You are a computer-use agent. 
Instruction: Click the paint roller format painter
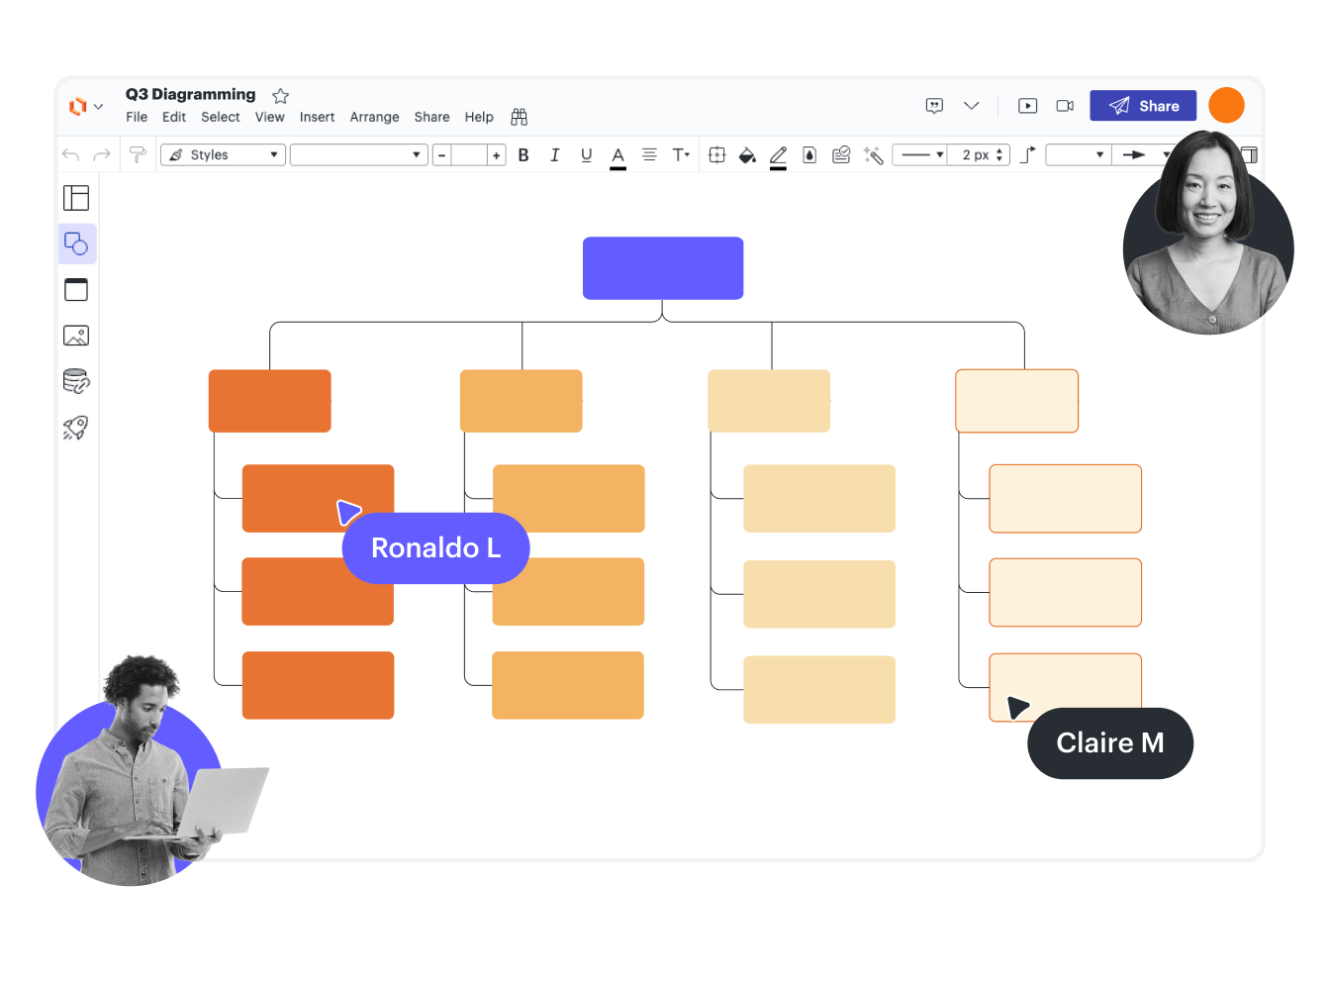coord(138,154)
